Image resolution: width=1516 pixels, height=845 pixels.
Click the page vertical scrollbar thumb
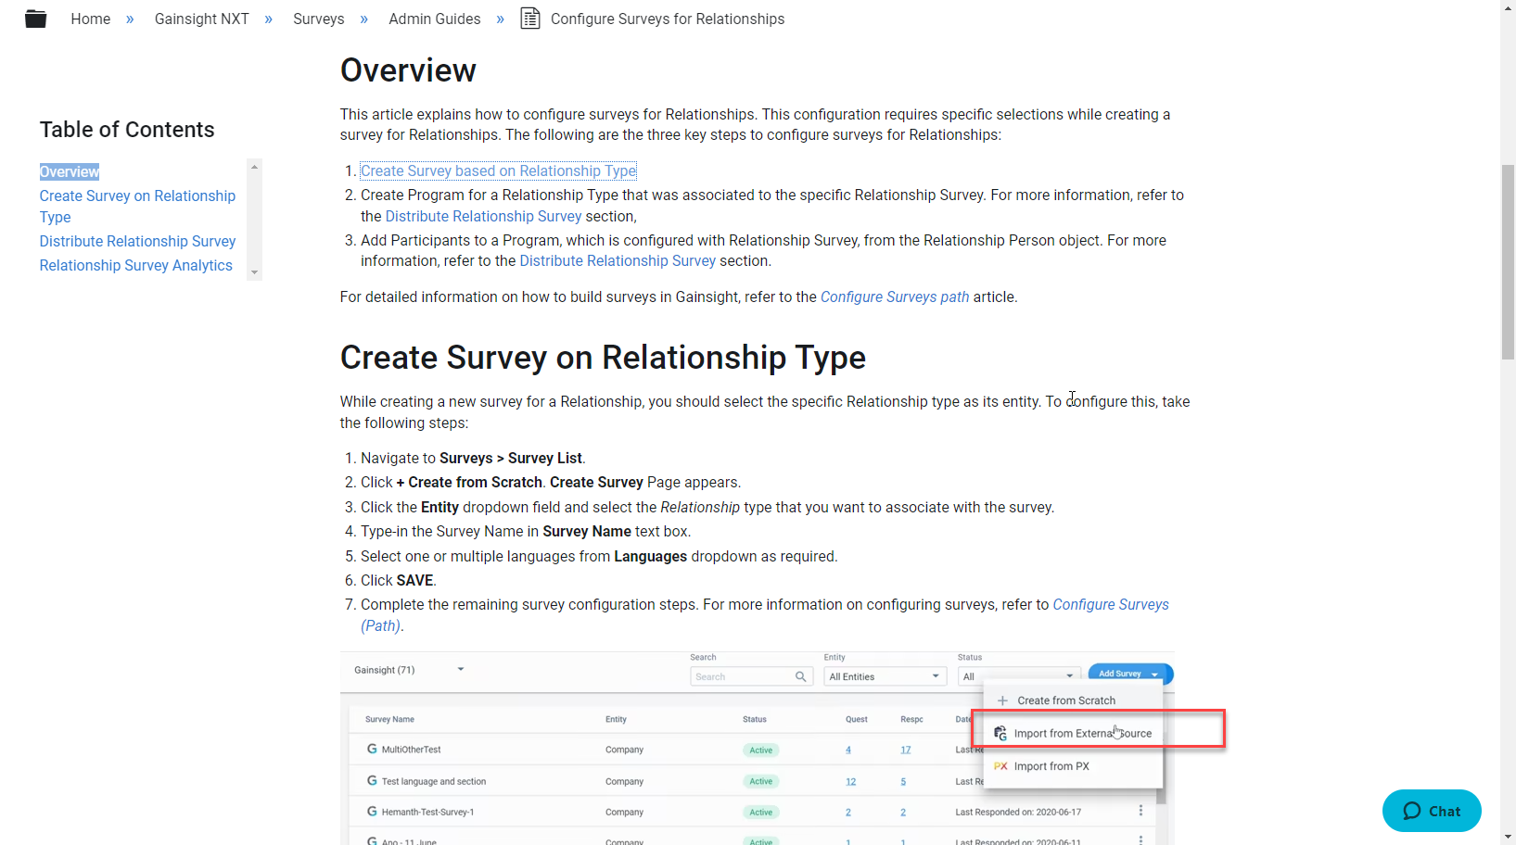click(x=1508, y=262)
